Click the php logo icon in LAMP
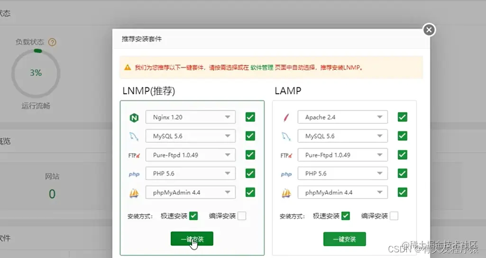 286,174
